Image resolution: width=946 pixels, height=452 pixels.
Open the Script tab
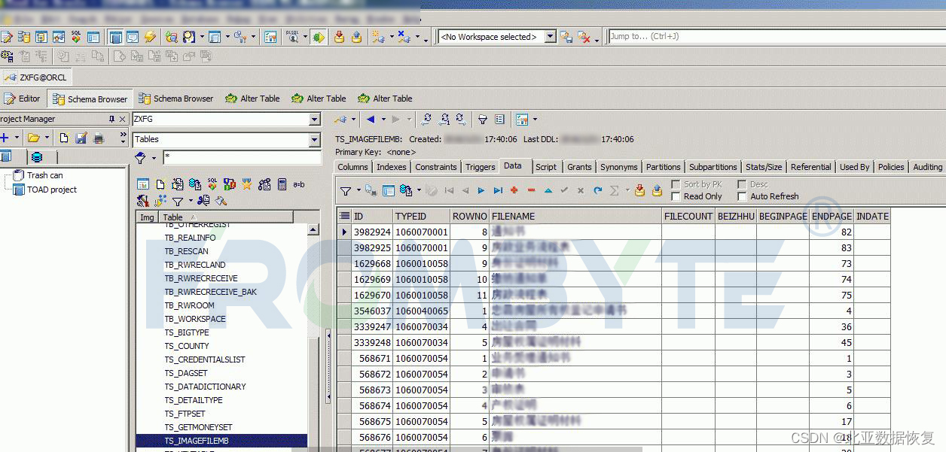[547, 167]
